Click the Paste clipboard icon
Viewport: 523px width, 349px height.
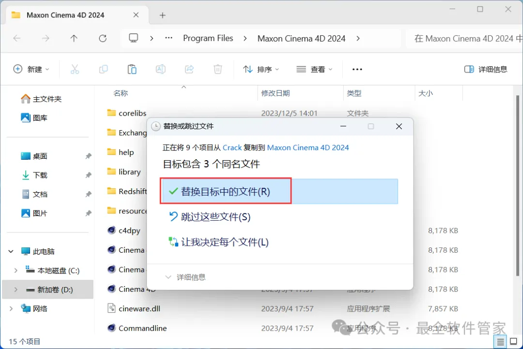click(x=132, y=69)
